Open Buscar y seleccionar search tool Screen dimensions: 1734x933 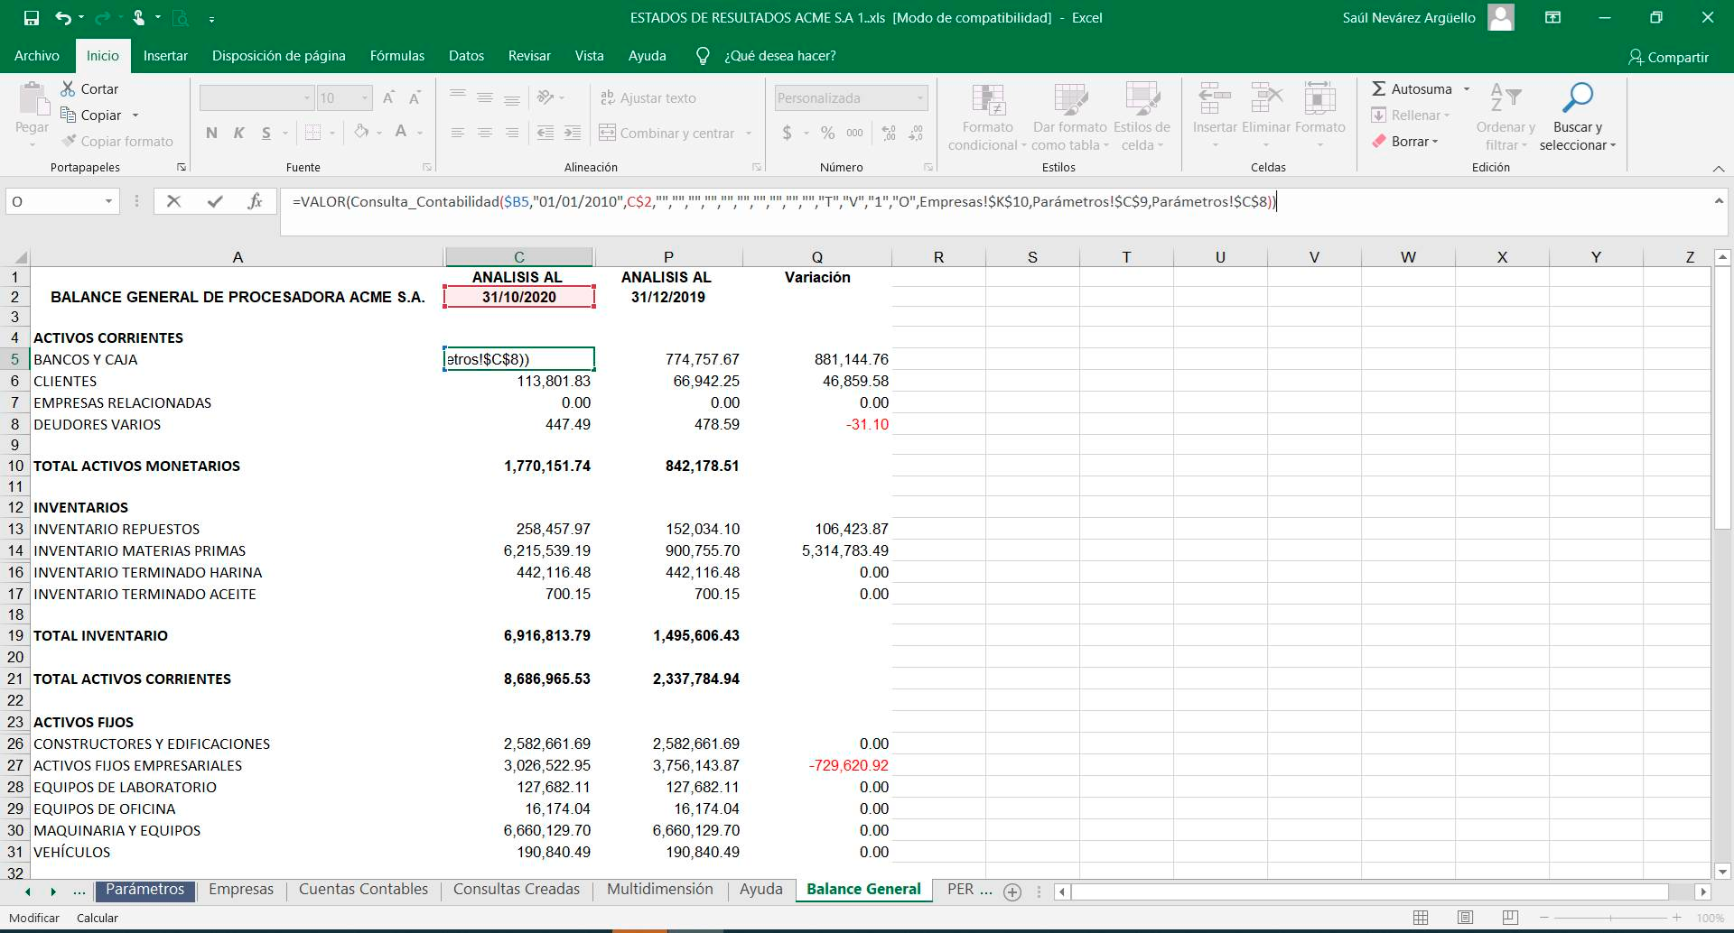point(1577,117)
